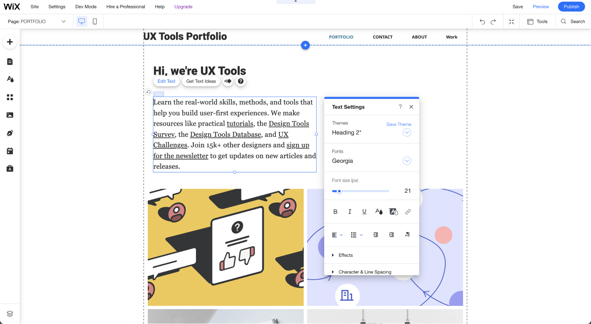Open the Fonts Georgia dropdown
Image resolution: width=591 pixels, height=324 pixels.
click(407, 161)
